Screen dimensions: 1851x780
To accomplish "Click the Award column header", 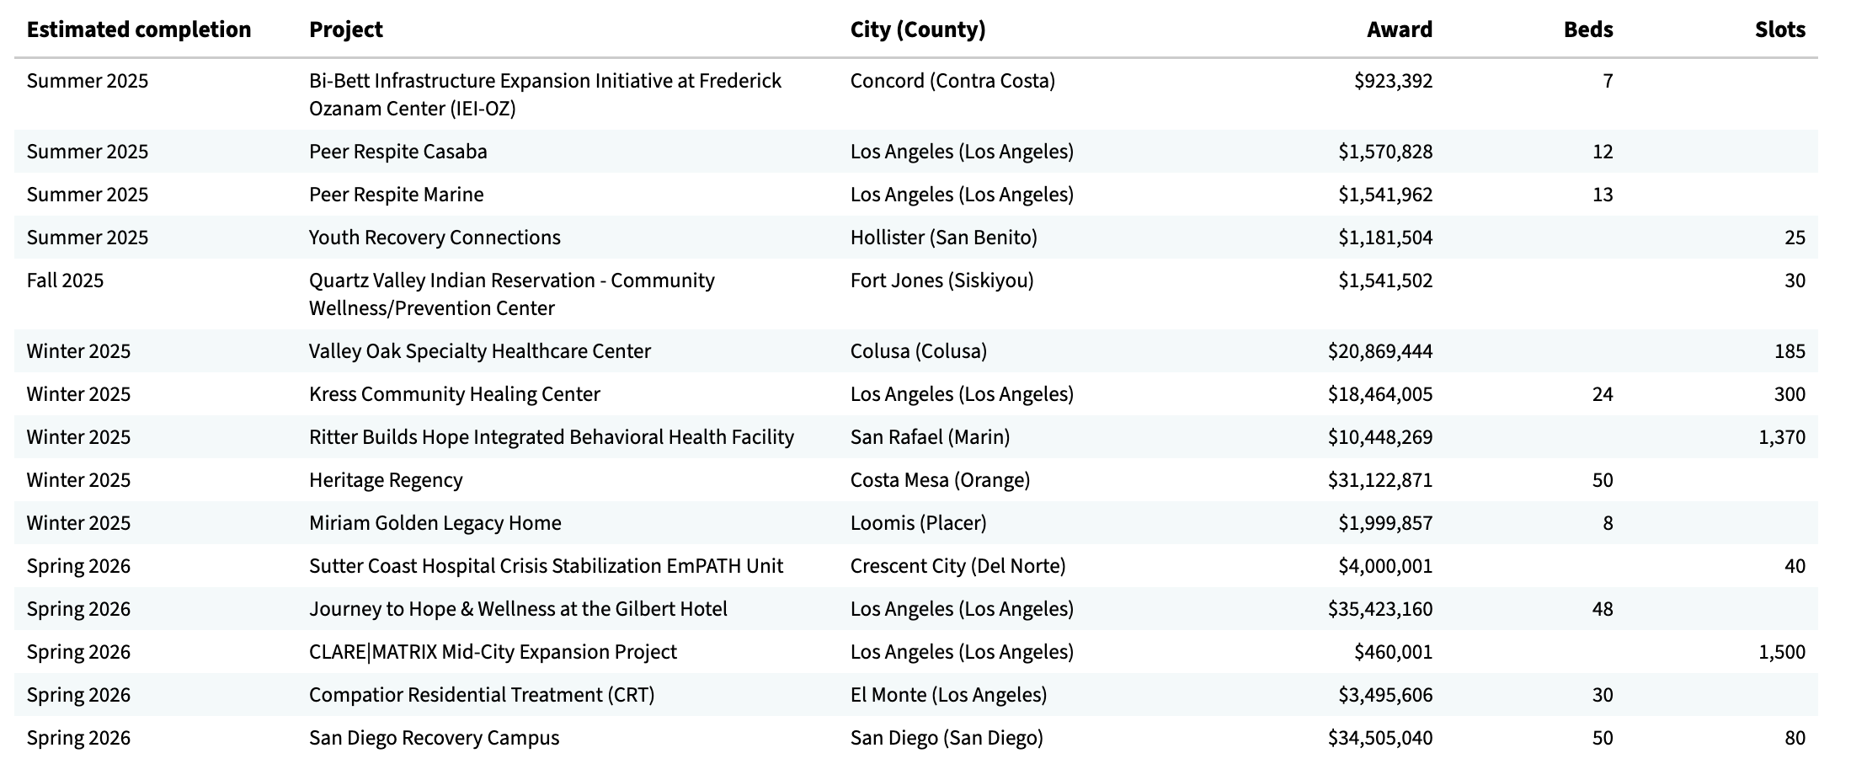I will click(1399, 29).
